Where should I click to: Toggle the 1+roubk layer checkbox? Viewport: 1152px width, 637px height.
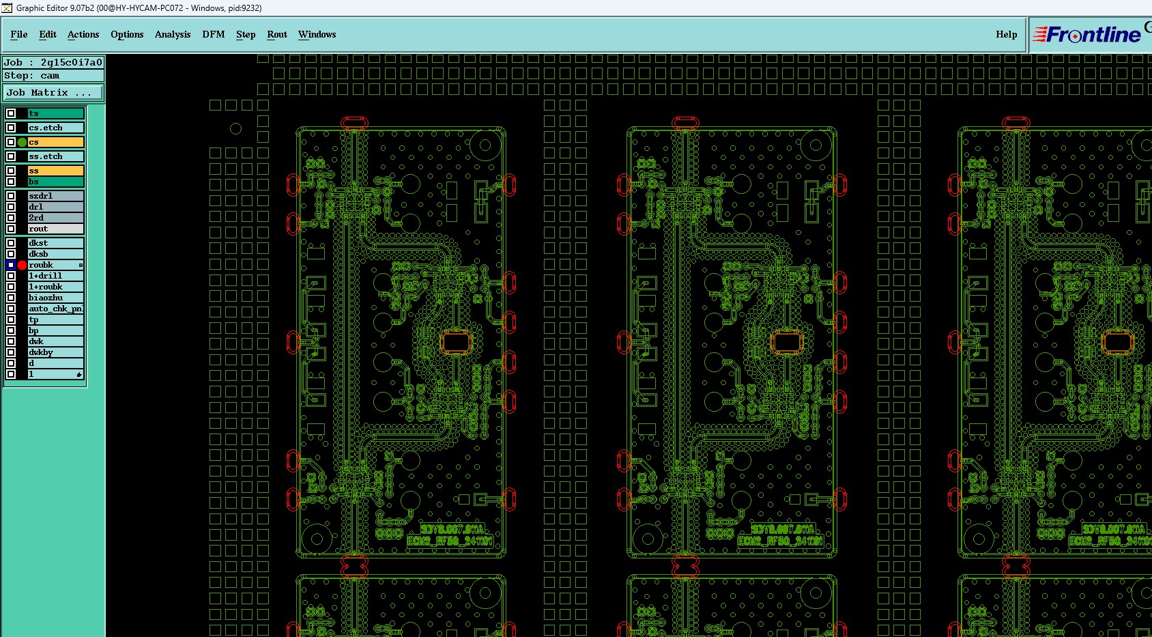click(11, 287)
